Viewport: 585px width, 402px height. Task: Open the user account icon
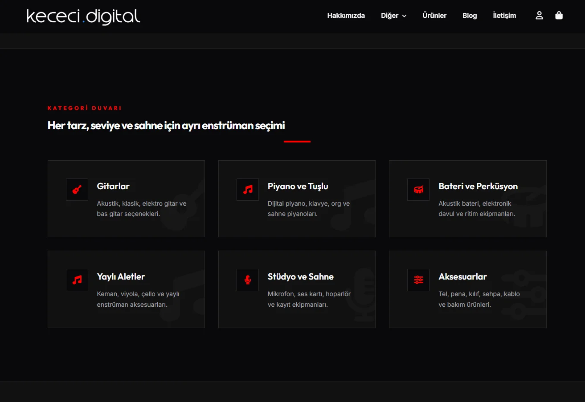(x=539, y=16)
